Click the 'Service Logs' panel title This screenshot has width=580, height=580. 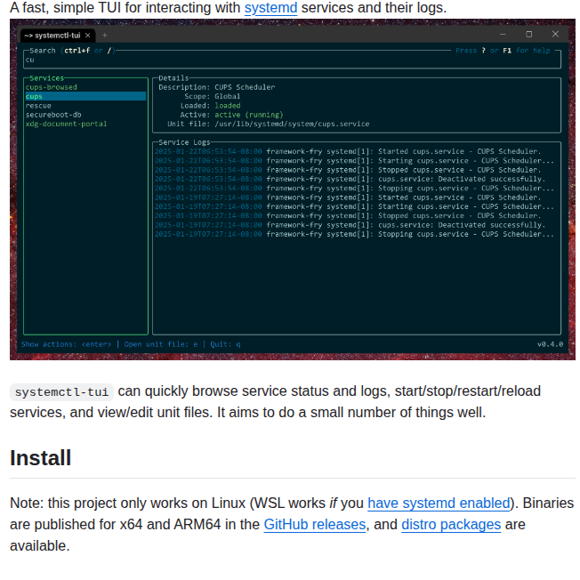pyautogui.click(x=184, y=142)
